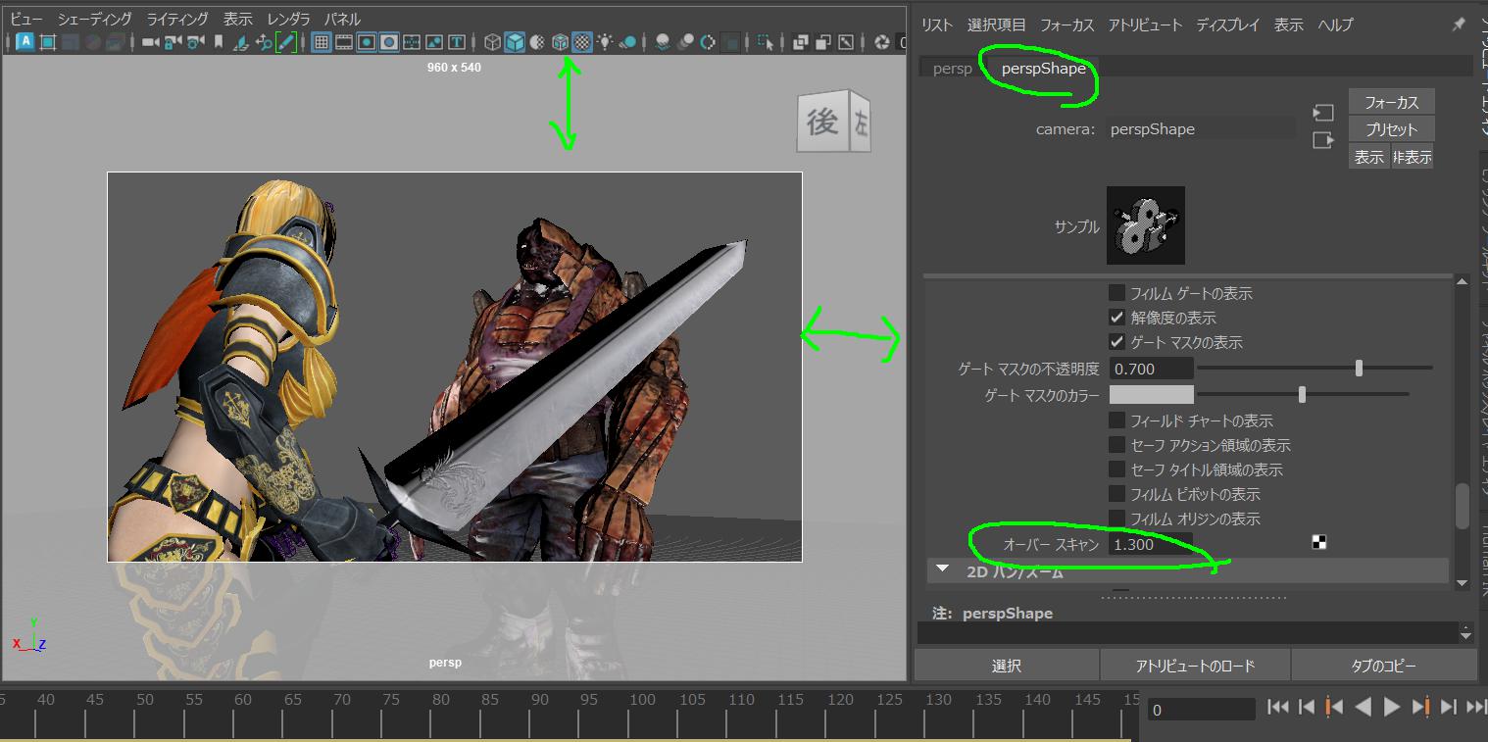The width and height of the screenshot is (1488, 742).
Task: Click the 選択 button at panel bottom
Action: click(1007, 666)
